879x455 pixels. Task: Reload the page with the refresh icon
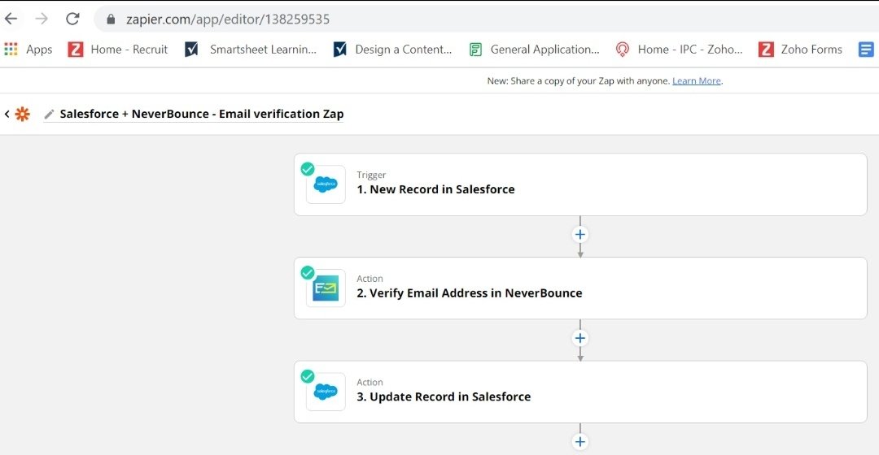tap(72, 19)
